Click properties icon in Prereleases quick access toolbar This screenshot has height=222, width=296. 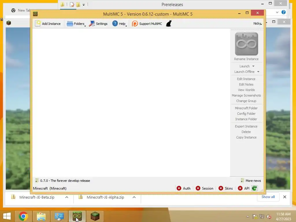[x=72, y=5]
